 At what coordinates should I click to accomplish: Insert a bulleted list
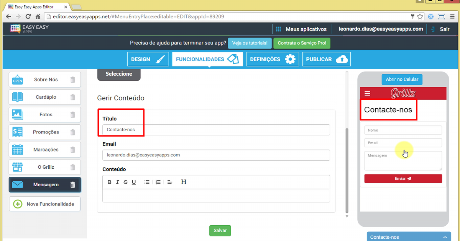click(x=147, y=182)
